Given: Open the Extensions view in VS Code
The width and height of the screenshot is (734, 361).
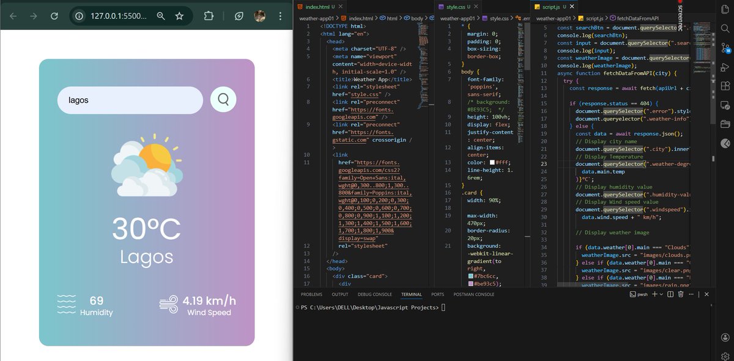Looking at the screenshot, I should tap(725, 86).
